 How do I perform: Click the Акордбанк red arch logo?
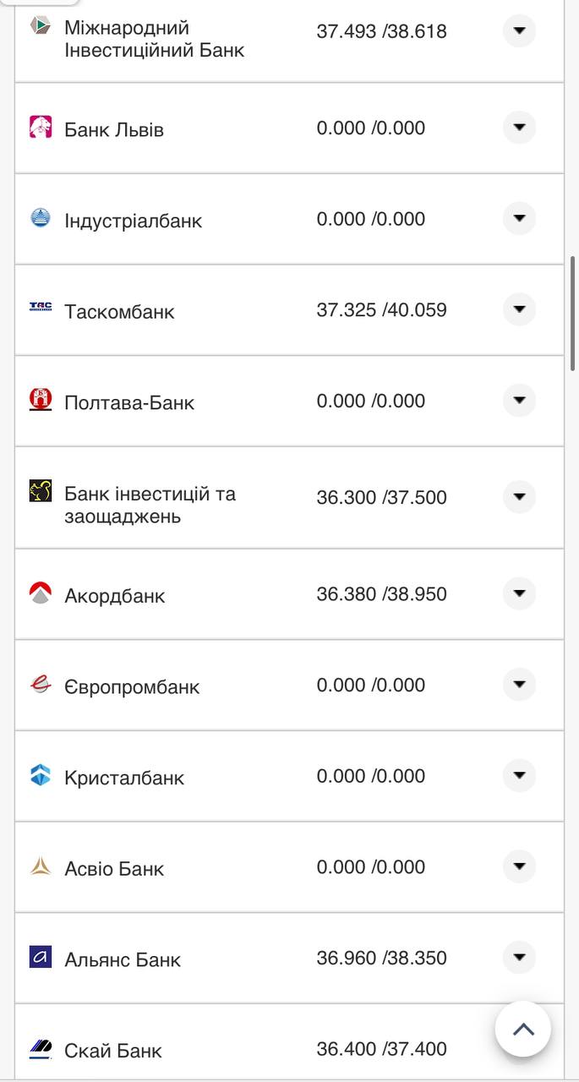(x=41, y=593)
